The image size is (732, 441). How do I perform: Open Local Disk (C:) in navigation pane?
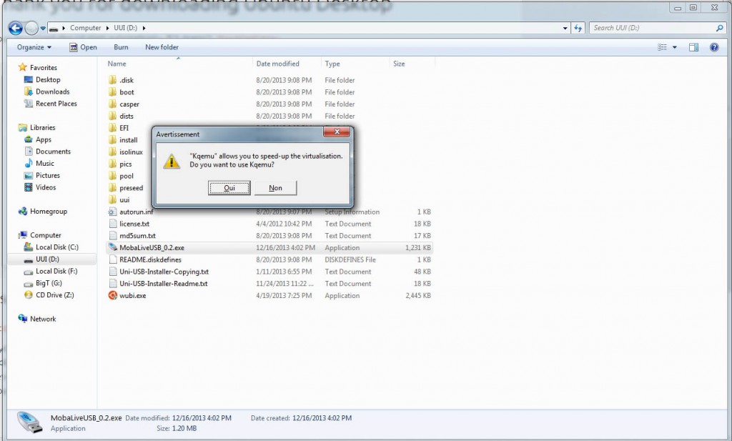click(56, 247)
